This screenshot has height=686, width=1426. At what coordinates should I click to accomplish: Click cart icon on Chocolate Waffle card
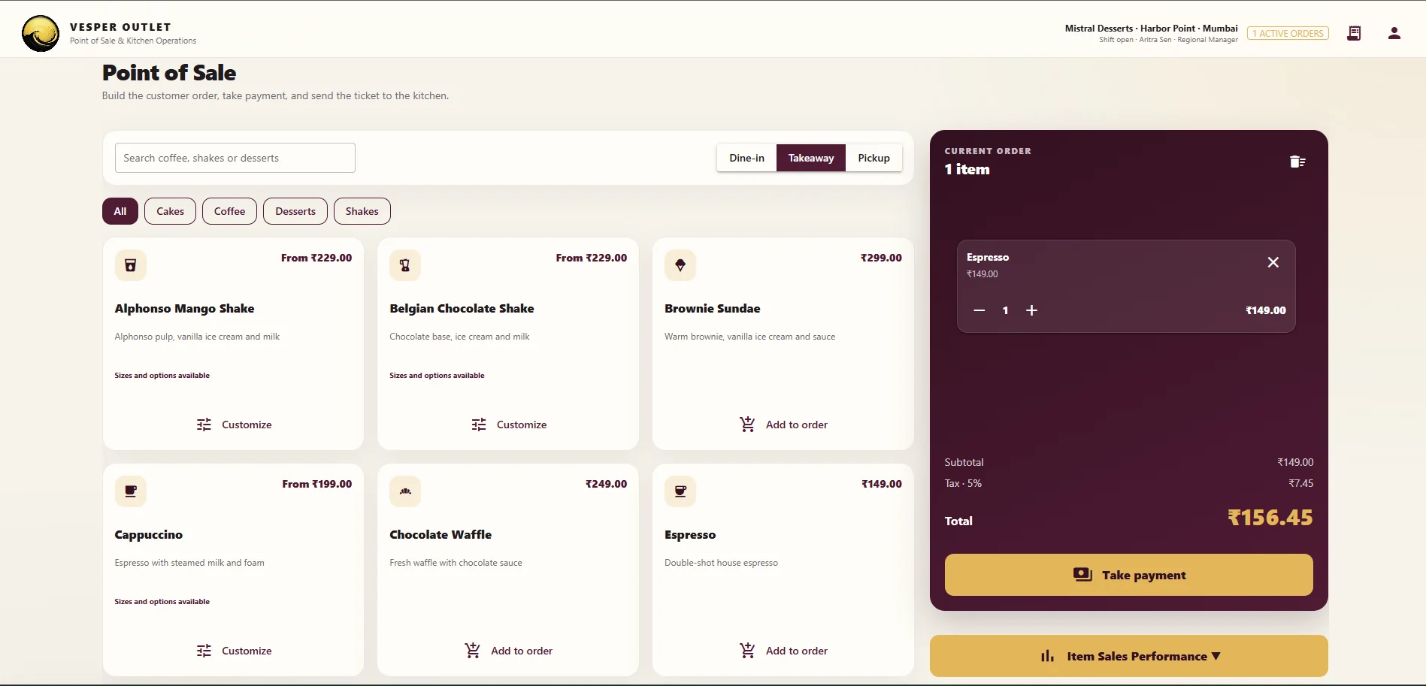[x=472, y=651]
